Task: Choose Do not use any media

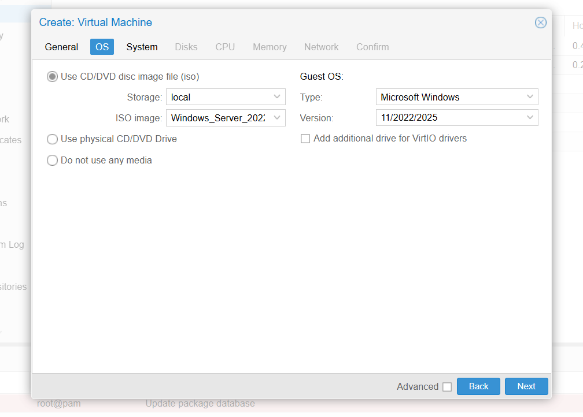Action: click(x=53, y=161)
